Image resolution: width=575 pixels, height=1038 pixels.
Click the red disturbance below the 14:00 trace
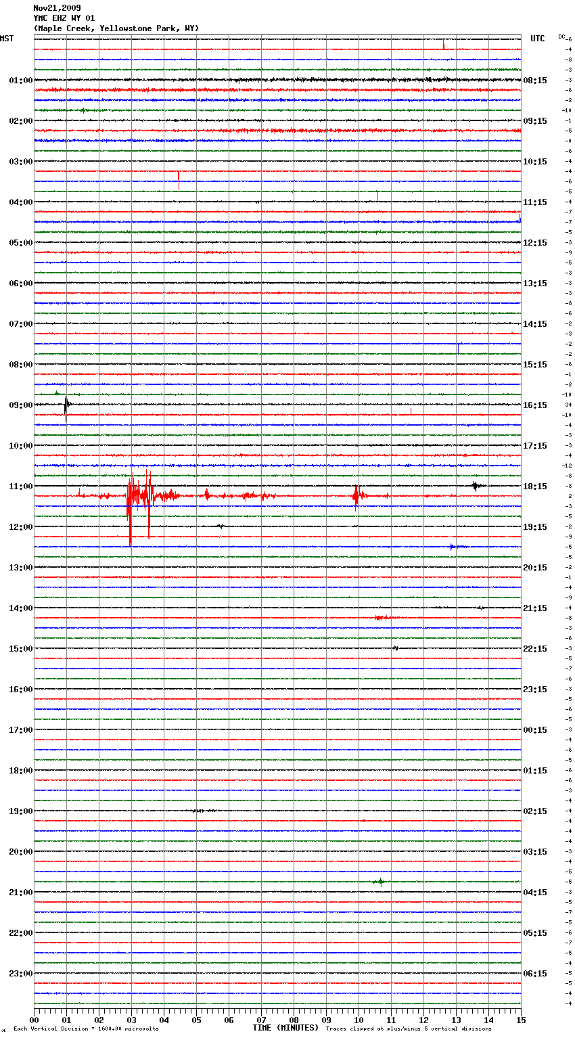click(386, 618)
